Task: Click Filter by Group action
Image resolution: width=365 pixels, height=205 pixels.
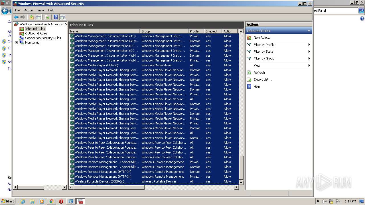Action: pos(264,58)
